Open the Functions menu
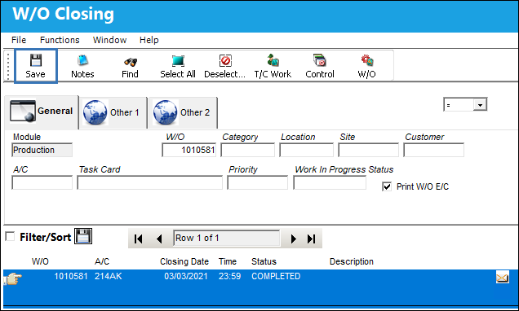The image size is (519, 311). 60,40
